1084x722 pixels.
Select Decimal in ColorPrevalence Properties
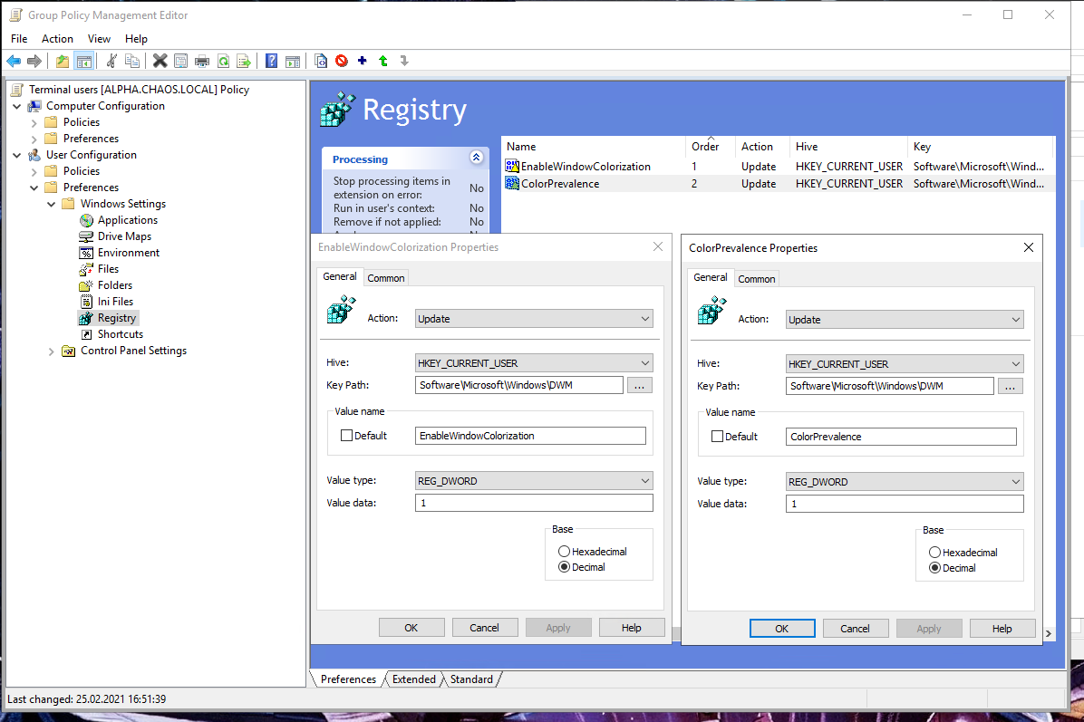point(934,568)
